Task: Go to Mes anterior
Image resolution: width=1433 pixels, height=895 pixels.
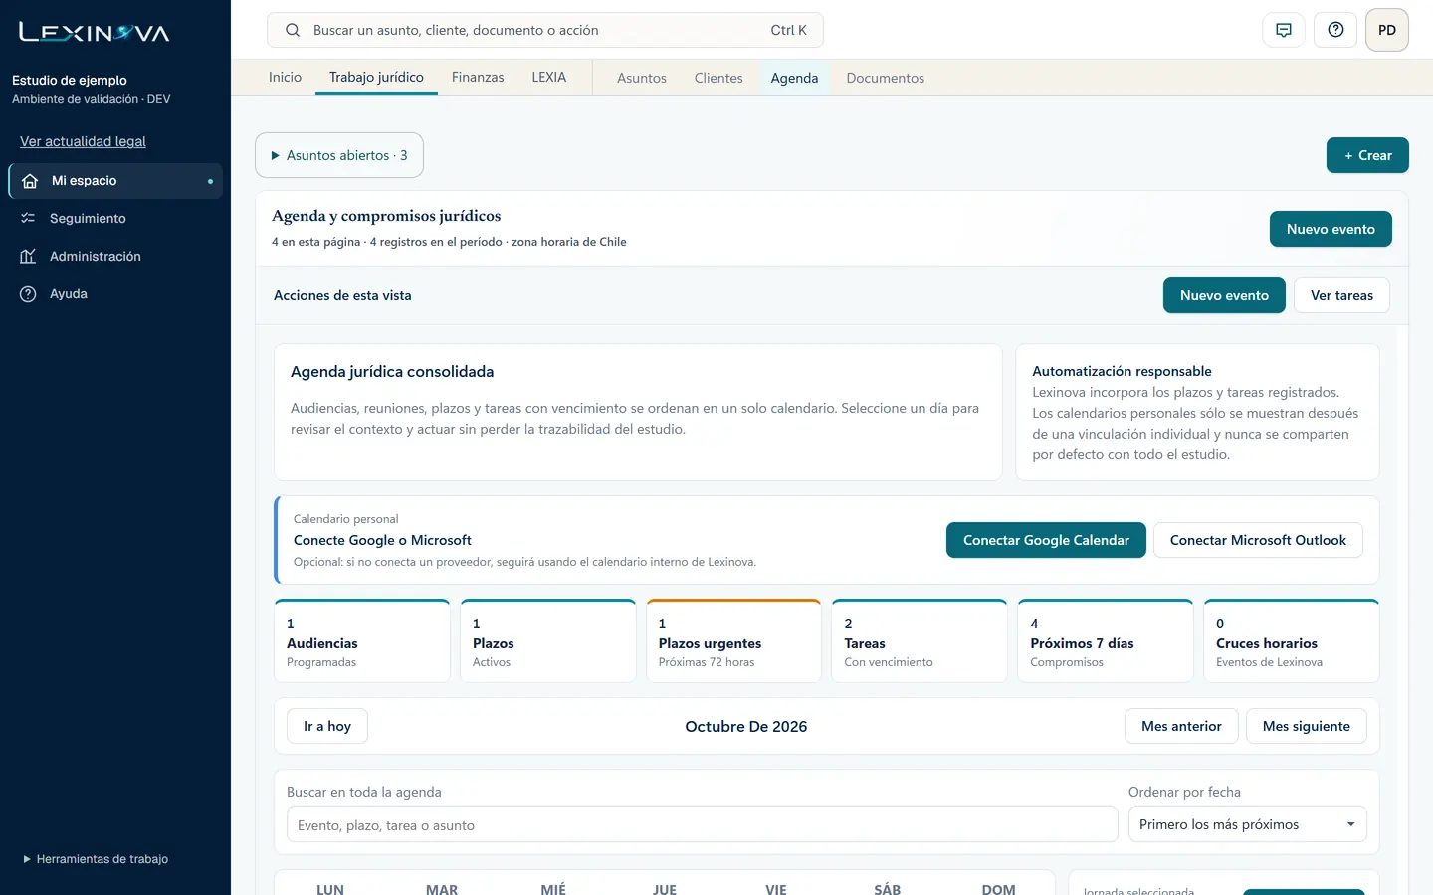Action: pos(1181,726)
